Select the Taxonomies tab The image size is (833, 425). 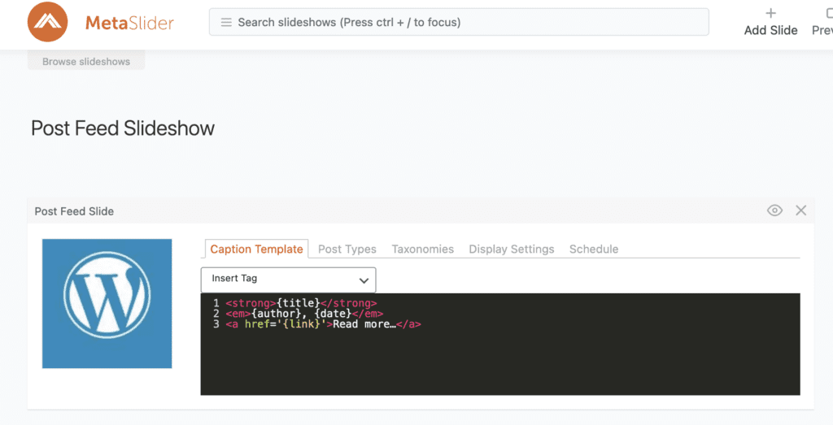(422, 249)
